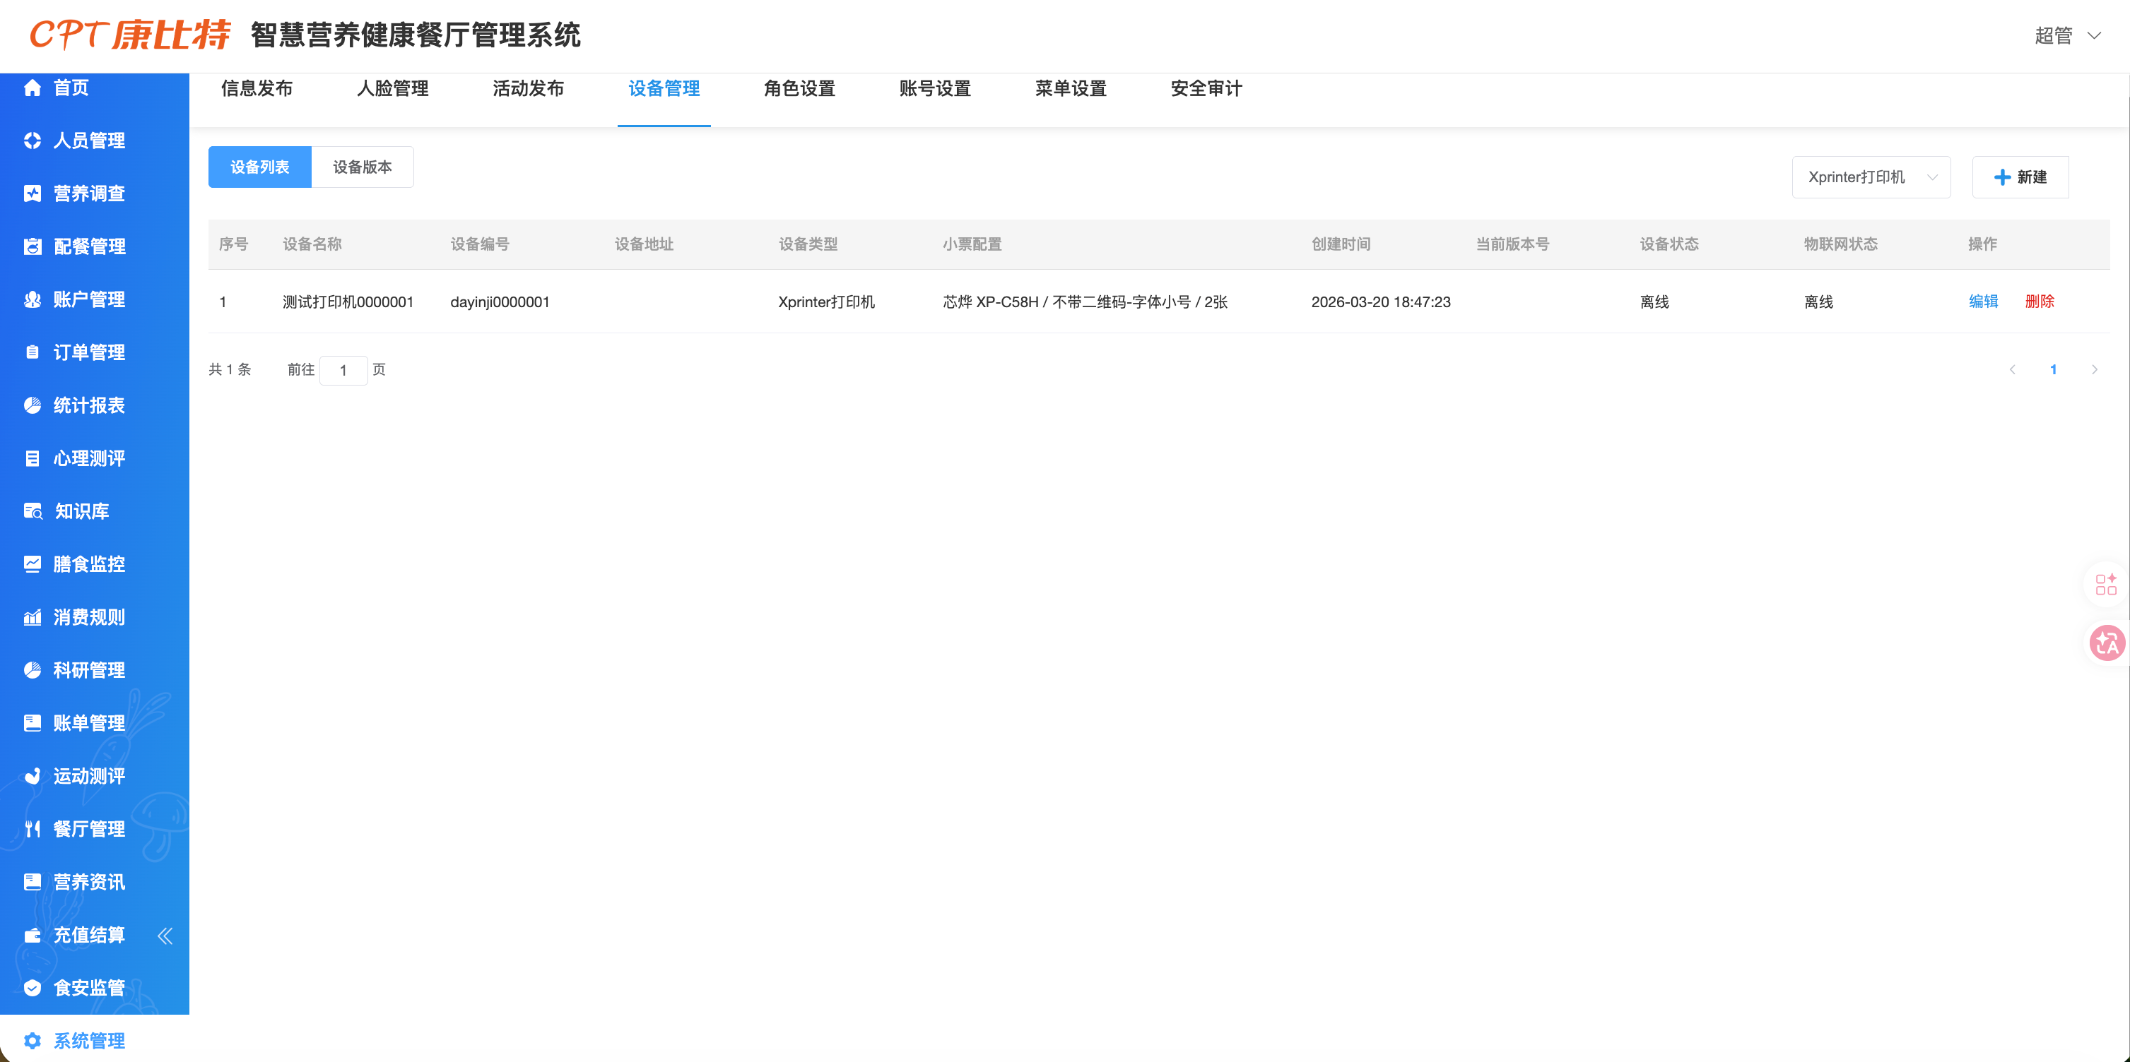
Task: Go to previous page arrow
Action: [x=2012, y=369]
